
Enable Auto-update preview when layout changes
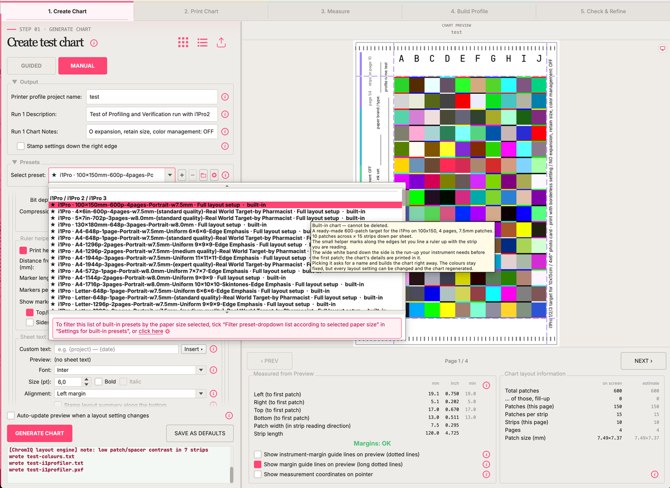tap(11, 415)
